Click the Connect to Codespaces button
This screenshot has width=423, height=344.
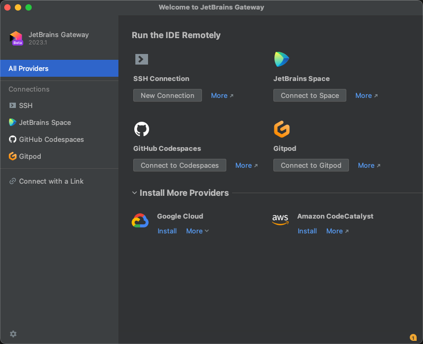click(180, 165)
